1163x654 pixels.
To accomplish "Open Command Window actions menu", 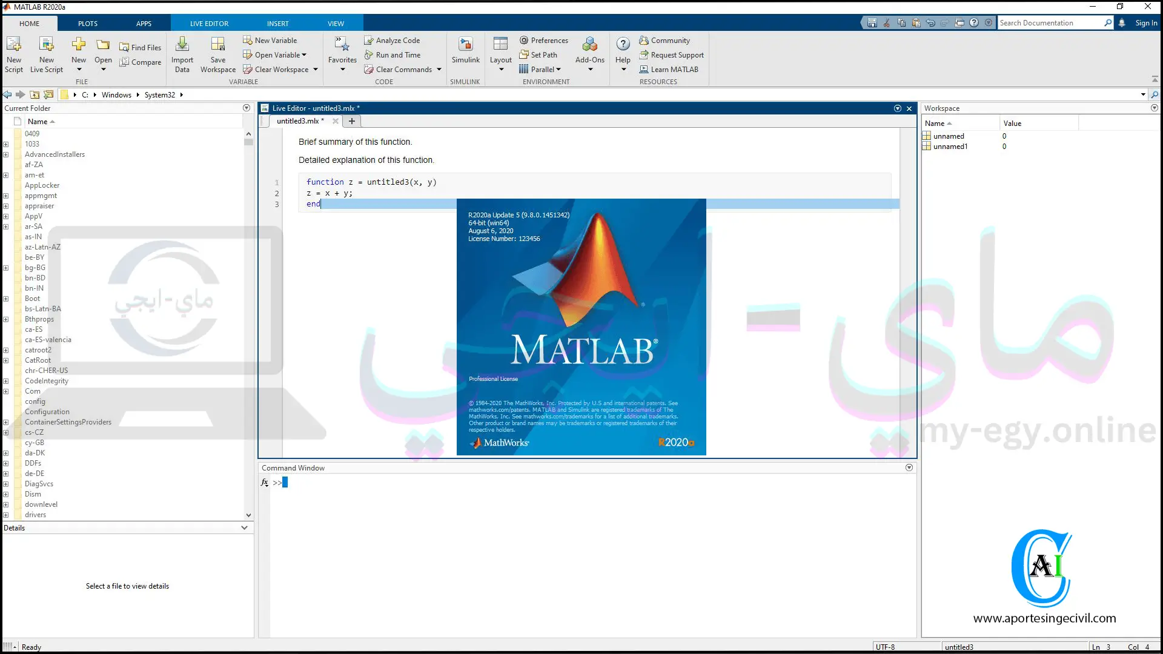I will pos(909,467).
